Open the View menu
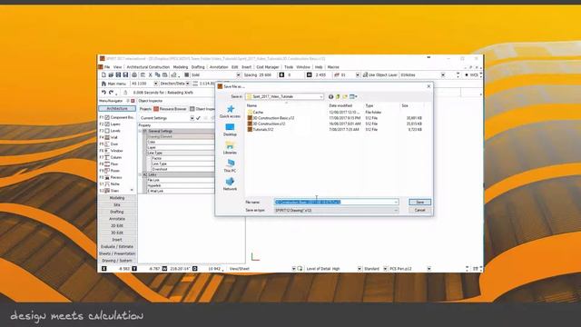This screenshot has width=581, height=327. [117, 67]
